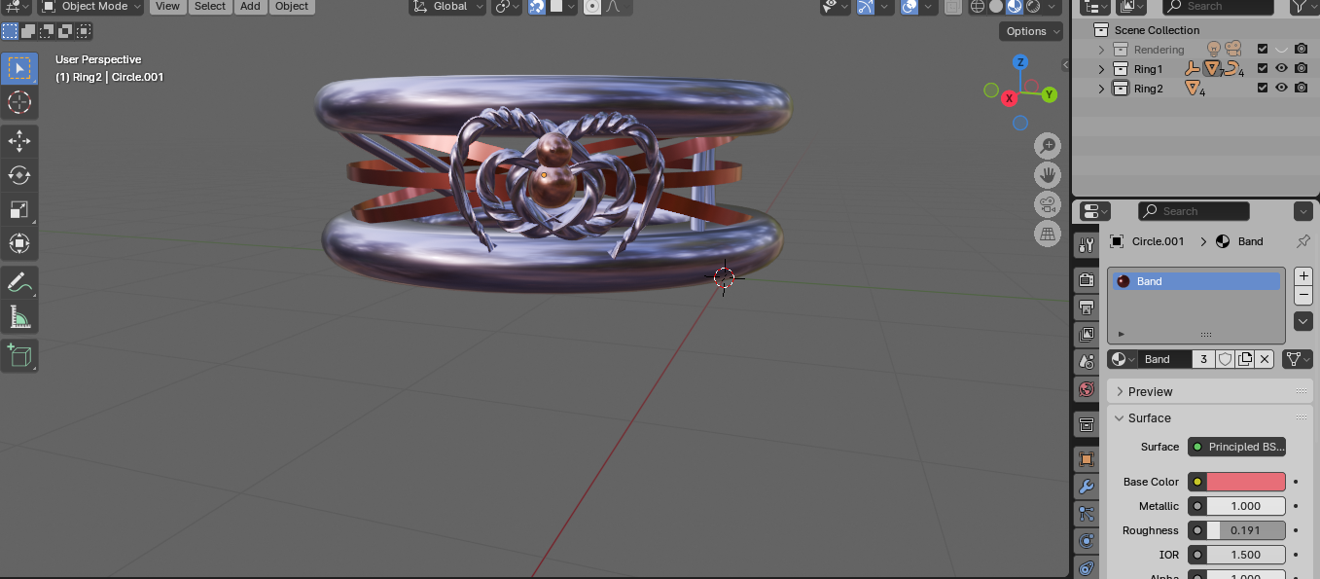Click material users count 3
Image resolution: width=1320 pixels, height=579 pixels.
point(1204,359)
